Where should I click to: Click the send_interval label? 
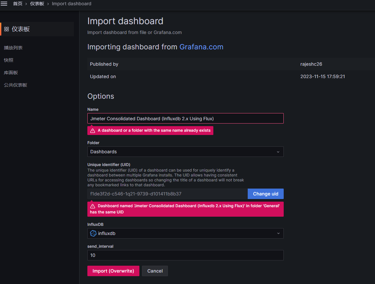click(100, 246)
